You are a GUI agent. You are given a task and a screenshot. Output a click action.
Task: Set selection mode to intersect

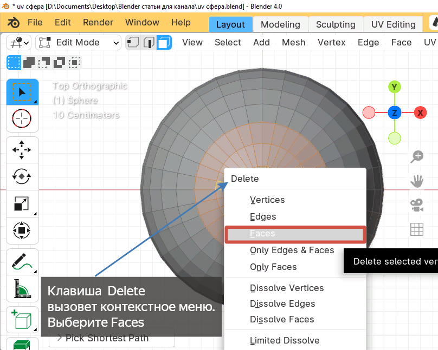pos(74,62)
